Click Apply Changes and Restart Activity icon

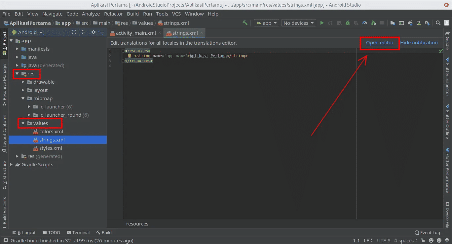[330, 23]
